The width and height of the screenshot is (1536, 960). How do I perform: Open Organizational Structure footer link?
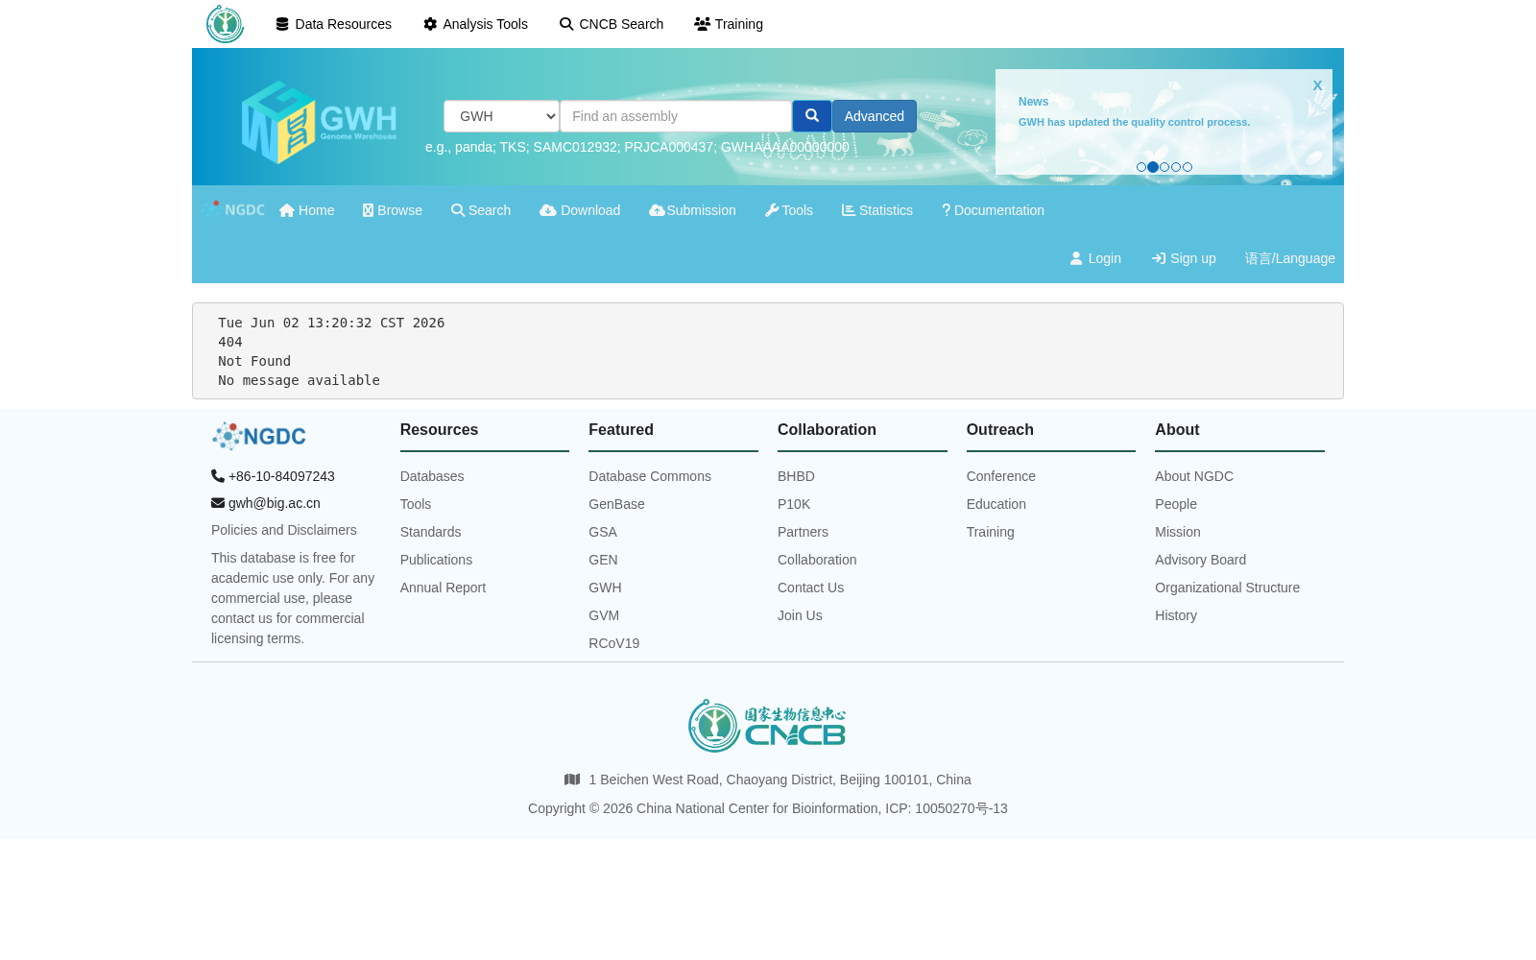pos(1228,588)
